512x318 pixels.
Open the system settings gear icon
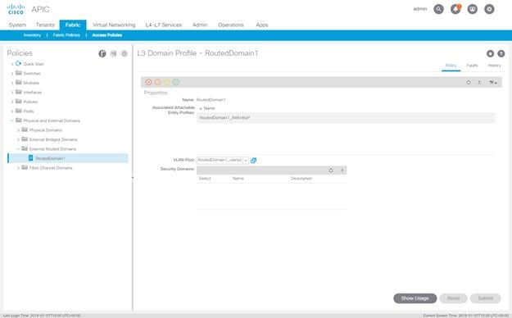tap(489, 9)
